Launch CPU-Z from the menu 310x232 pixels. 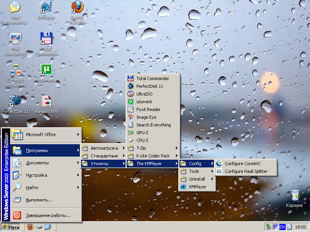click(153, 140)
